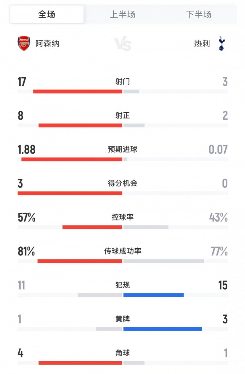The image size is (245, 374).
Task: Select the 全场 full match tab
Action: click(x=47, y=14)
